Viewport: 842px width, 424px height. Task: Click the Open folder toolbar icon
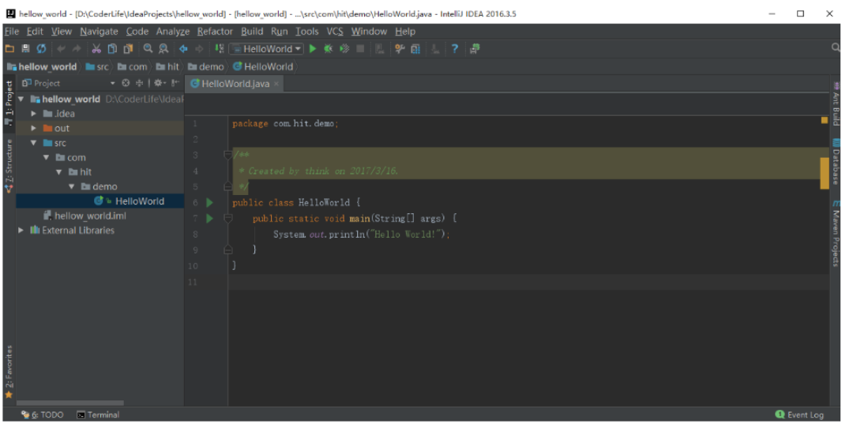tap(9, 49)
